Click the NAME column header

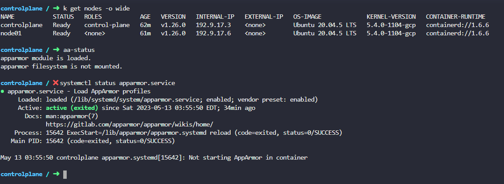point(8,17)
